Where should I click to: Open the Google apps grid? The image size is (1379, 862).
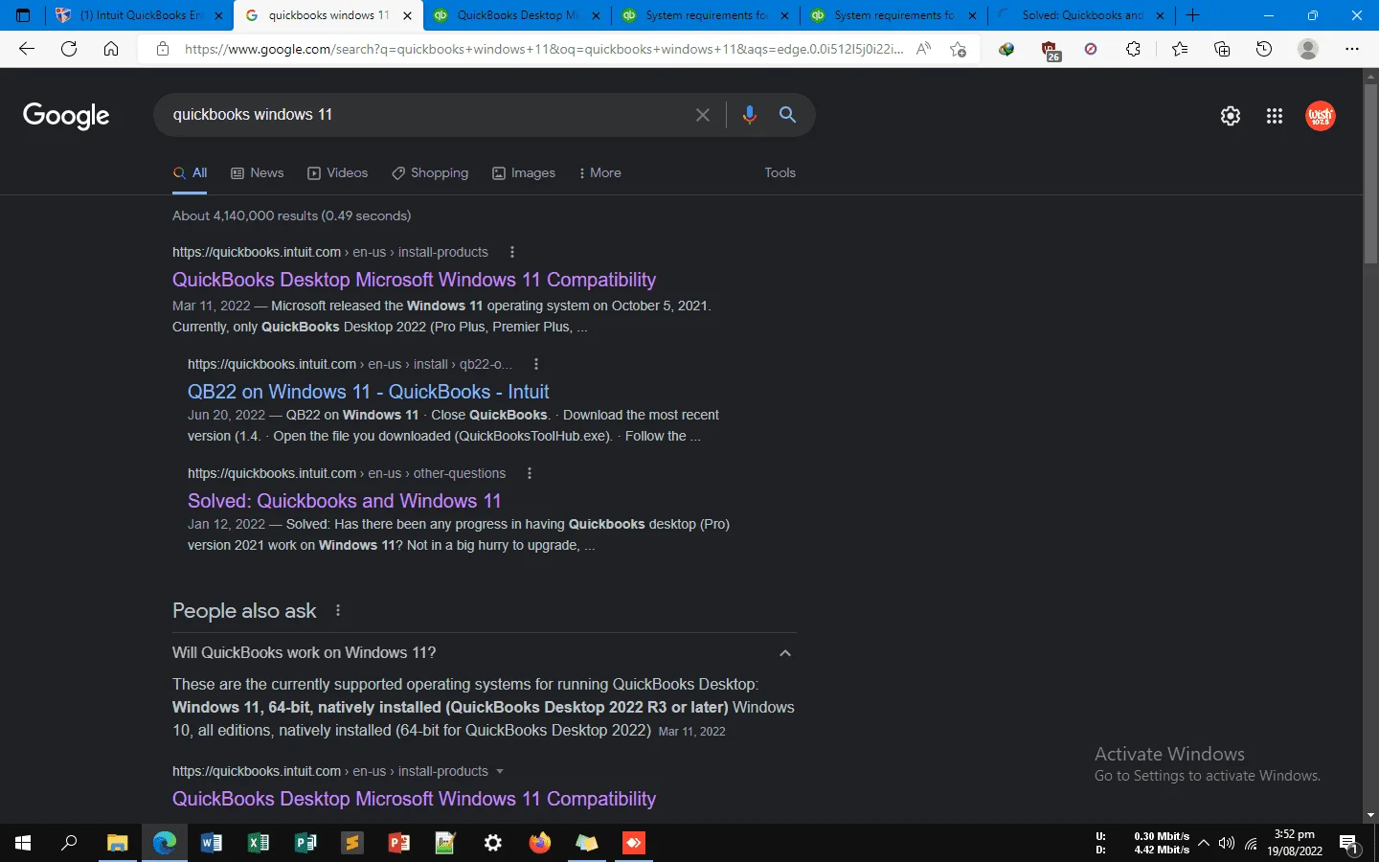(1275, 116)
